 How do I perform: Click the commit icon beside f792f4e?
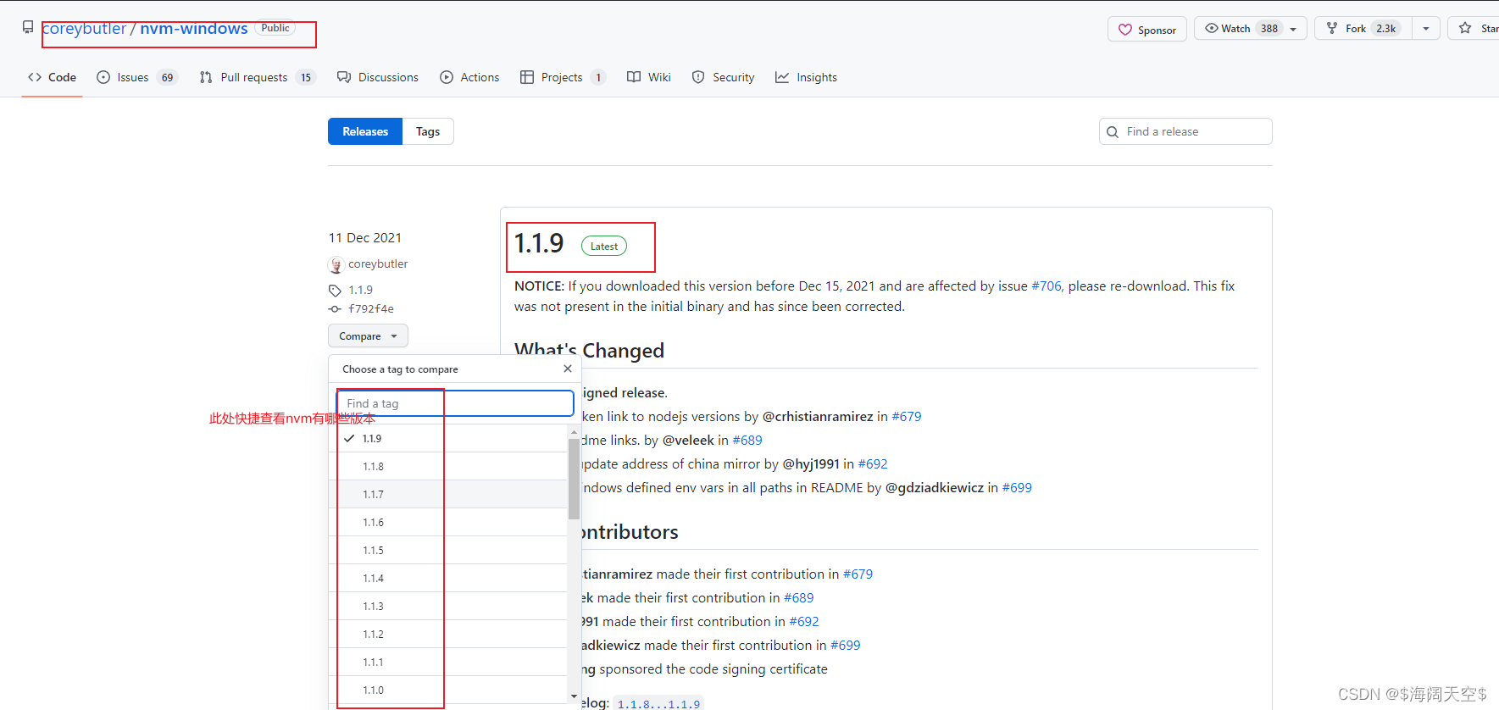(x=335, y=309)
